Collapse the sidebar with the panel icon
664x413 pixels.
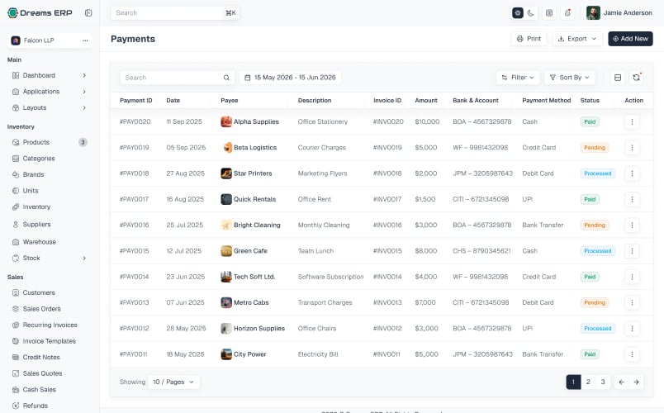tap(88, 12)
